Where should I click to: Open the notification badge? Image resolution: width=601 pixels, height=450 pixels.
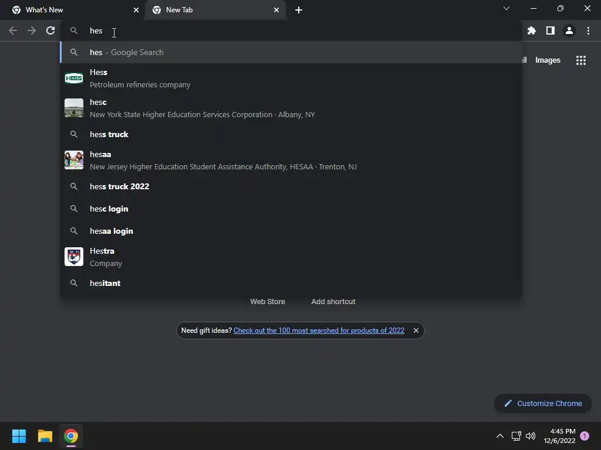(585, 436)
